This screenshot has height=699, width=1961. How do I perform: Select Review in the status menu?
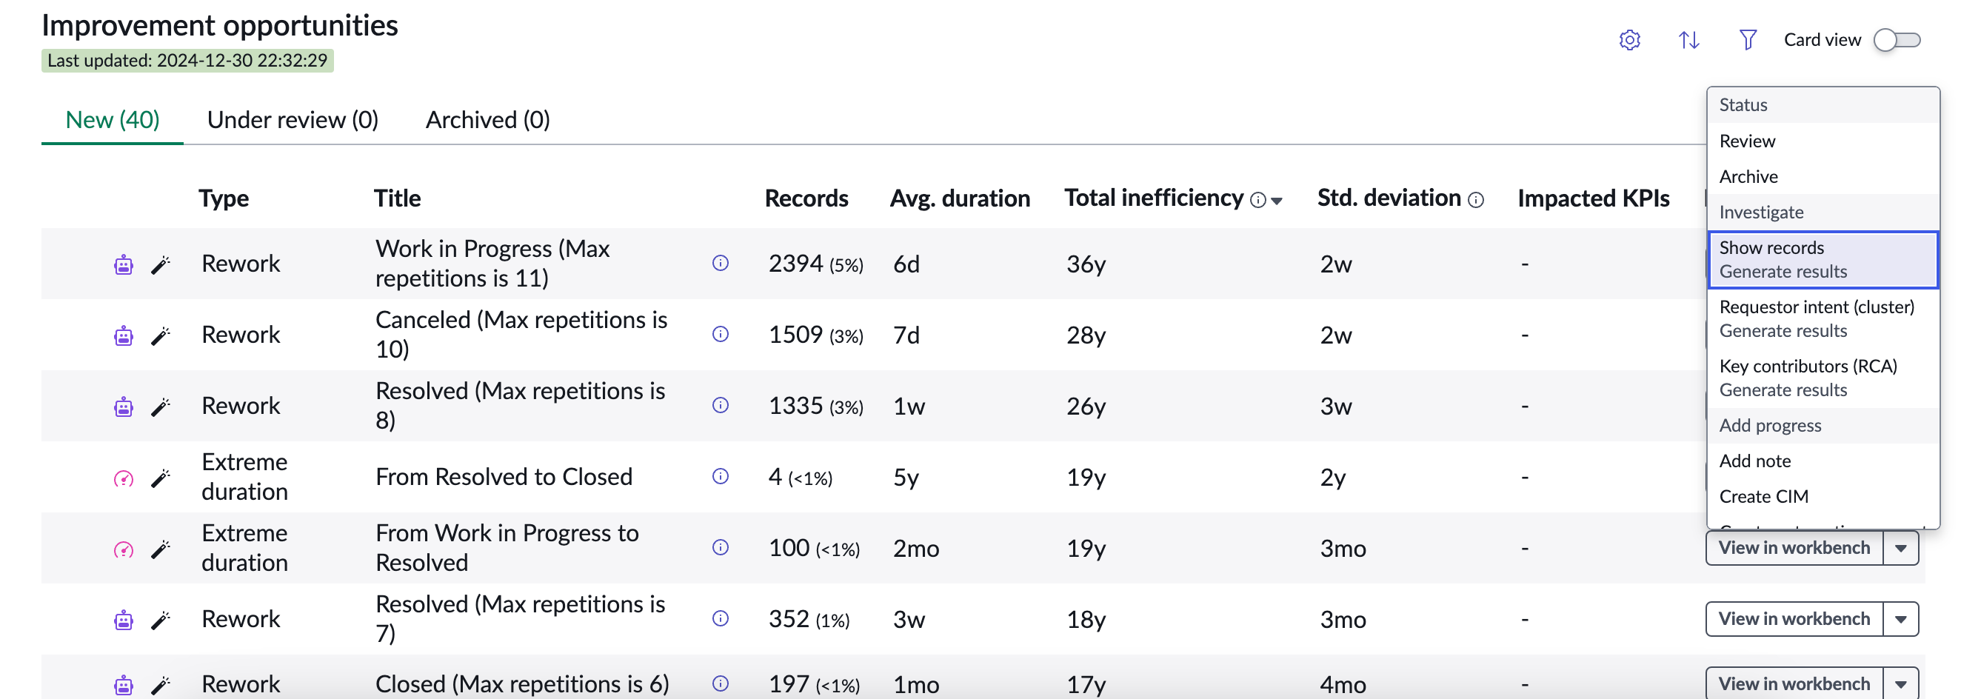[x=1823, y=141]
